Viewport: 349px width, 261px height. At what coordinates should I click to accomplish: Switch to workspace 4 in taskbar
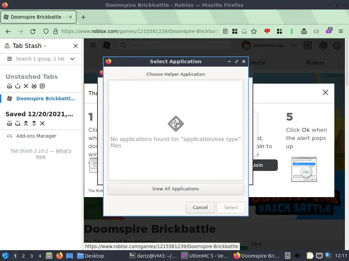coord(40,256)
